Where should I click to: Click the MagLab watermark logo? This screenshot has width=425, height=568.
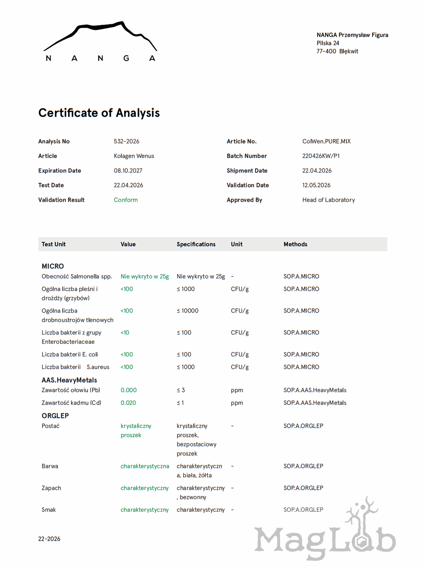[x=325, y=528]
